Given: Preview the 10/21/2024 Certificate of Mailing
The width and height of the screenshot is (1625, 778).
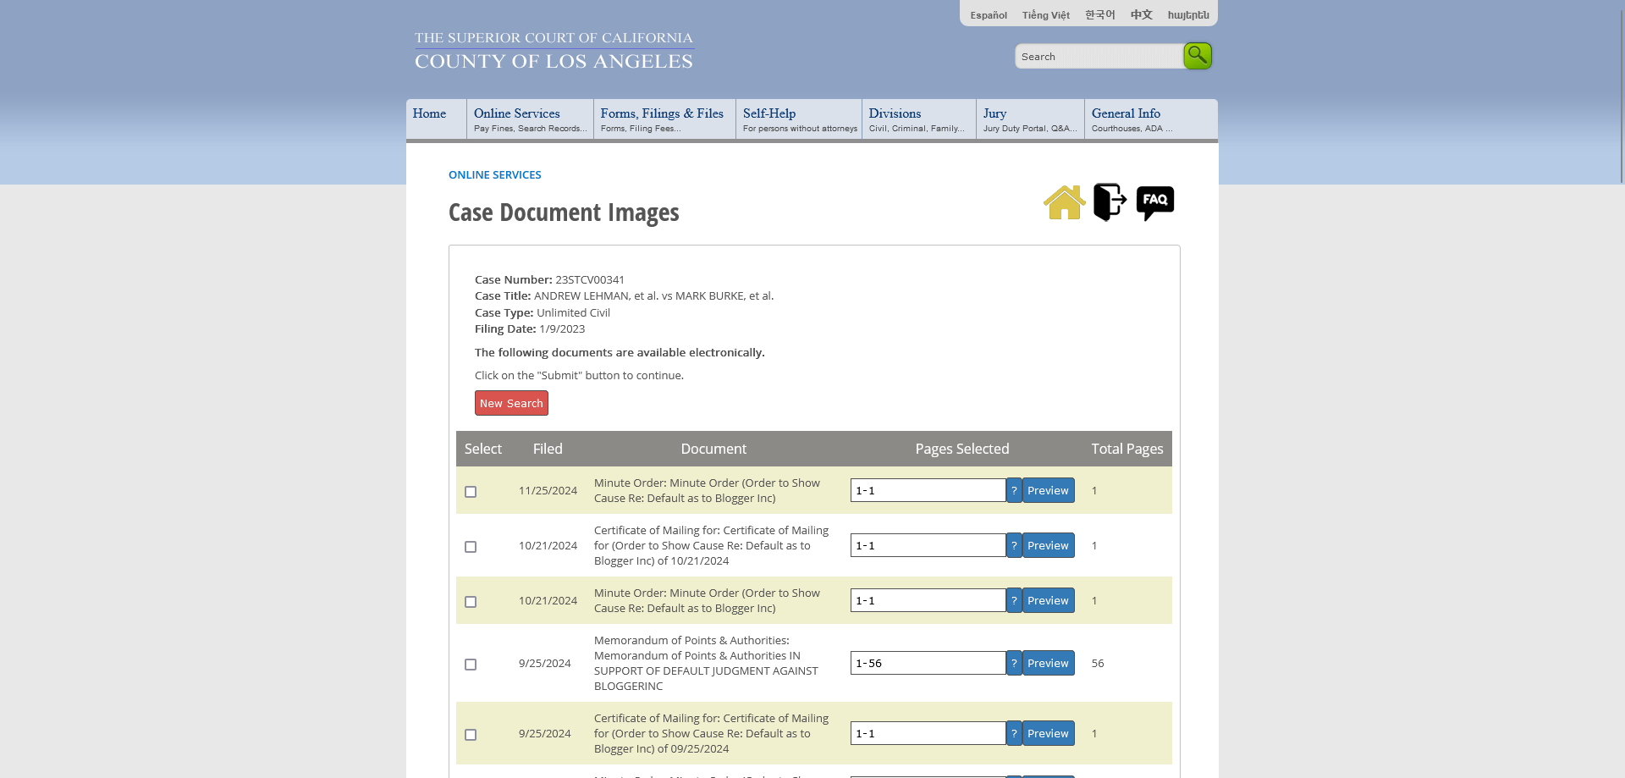Looking at the screenshot, I should click(x=1049, y=545).
